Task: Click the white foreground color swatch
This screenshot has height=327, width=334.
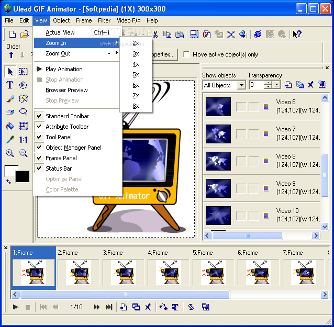Action: pyautogui.click(x=10, y=171)
